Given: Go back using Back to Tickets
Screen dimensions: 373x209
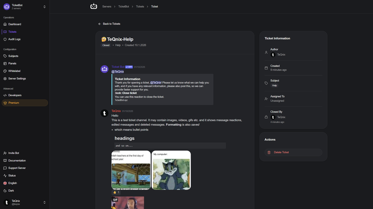Looking at the screenshot, I should [x=109, y=24].
